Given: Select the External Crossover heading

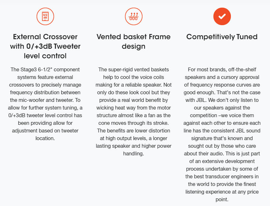Looking at the screenshot, I should 45,46.
